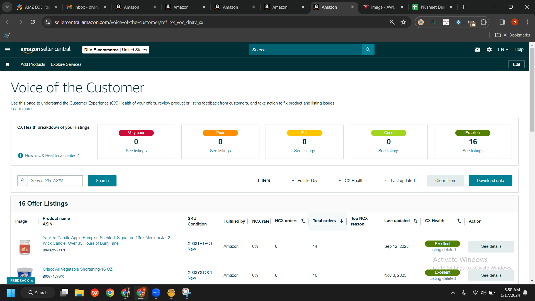The height and width of the screenshot is (301, 535).
Task: See details for Crisco Shortening listing
Action: pyautogui.click(x=491, y=275)
